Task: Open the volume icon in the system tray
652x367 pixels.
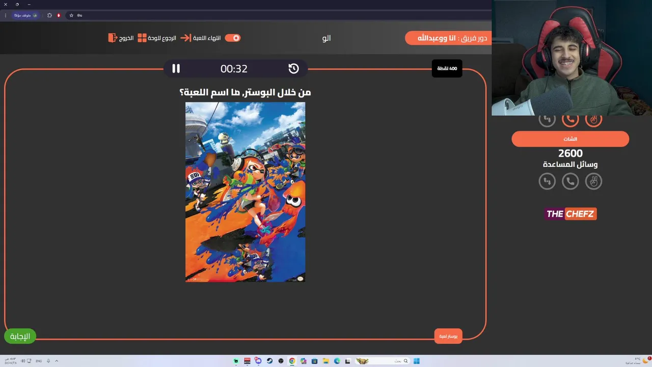Action: 22,361
